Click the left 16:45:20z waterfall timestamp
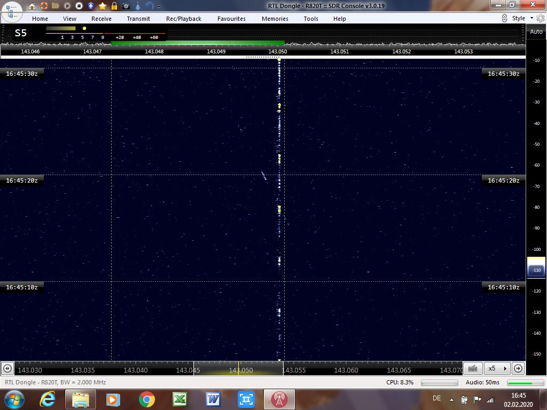The image size is (547, 410). pyautogui.click(x=21, y=180)
